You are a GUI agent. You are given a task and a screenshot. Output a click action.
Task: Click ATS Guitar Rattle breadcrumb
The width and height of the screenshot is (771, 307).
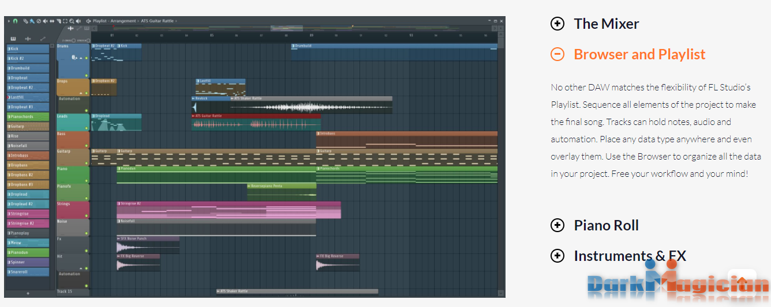coord(157,21)
